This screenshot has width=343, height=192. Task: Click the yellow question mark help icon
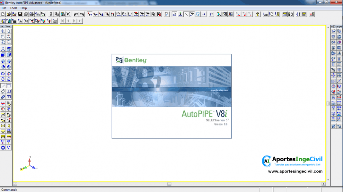point(258,14)
